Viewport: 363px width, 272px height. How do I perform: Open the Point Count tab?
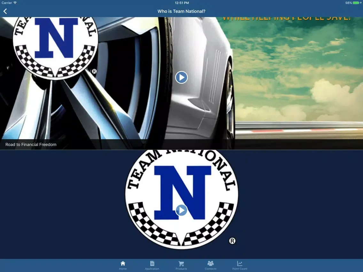(x=240, y=265)
